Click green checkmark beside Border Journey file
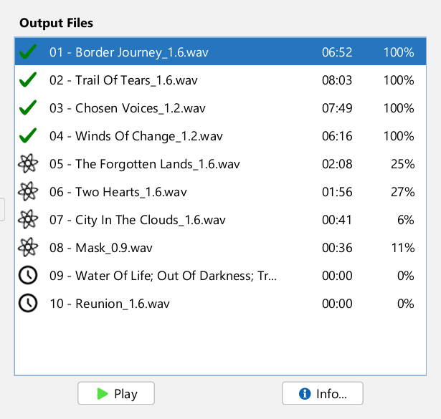 tap(28, 52)
